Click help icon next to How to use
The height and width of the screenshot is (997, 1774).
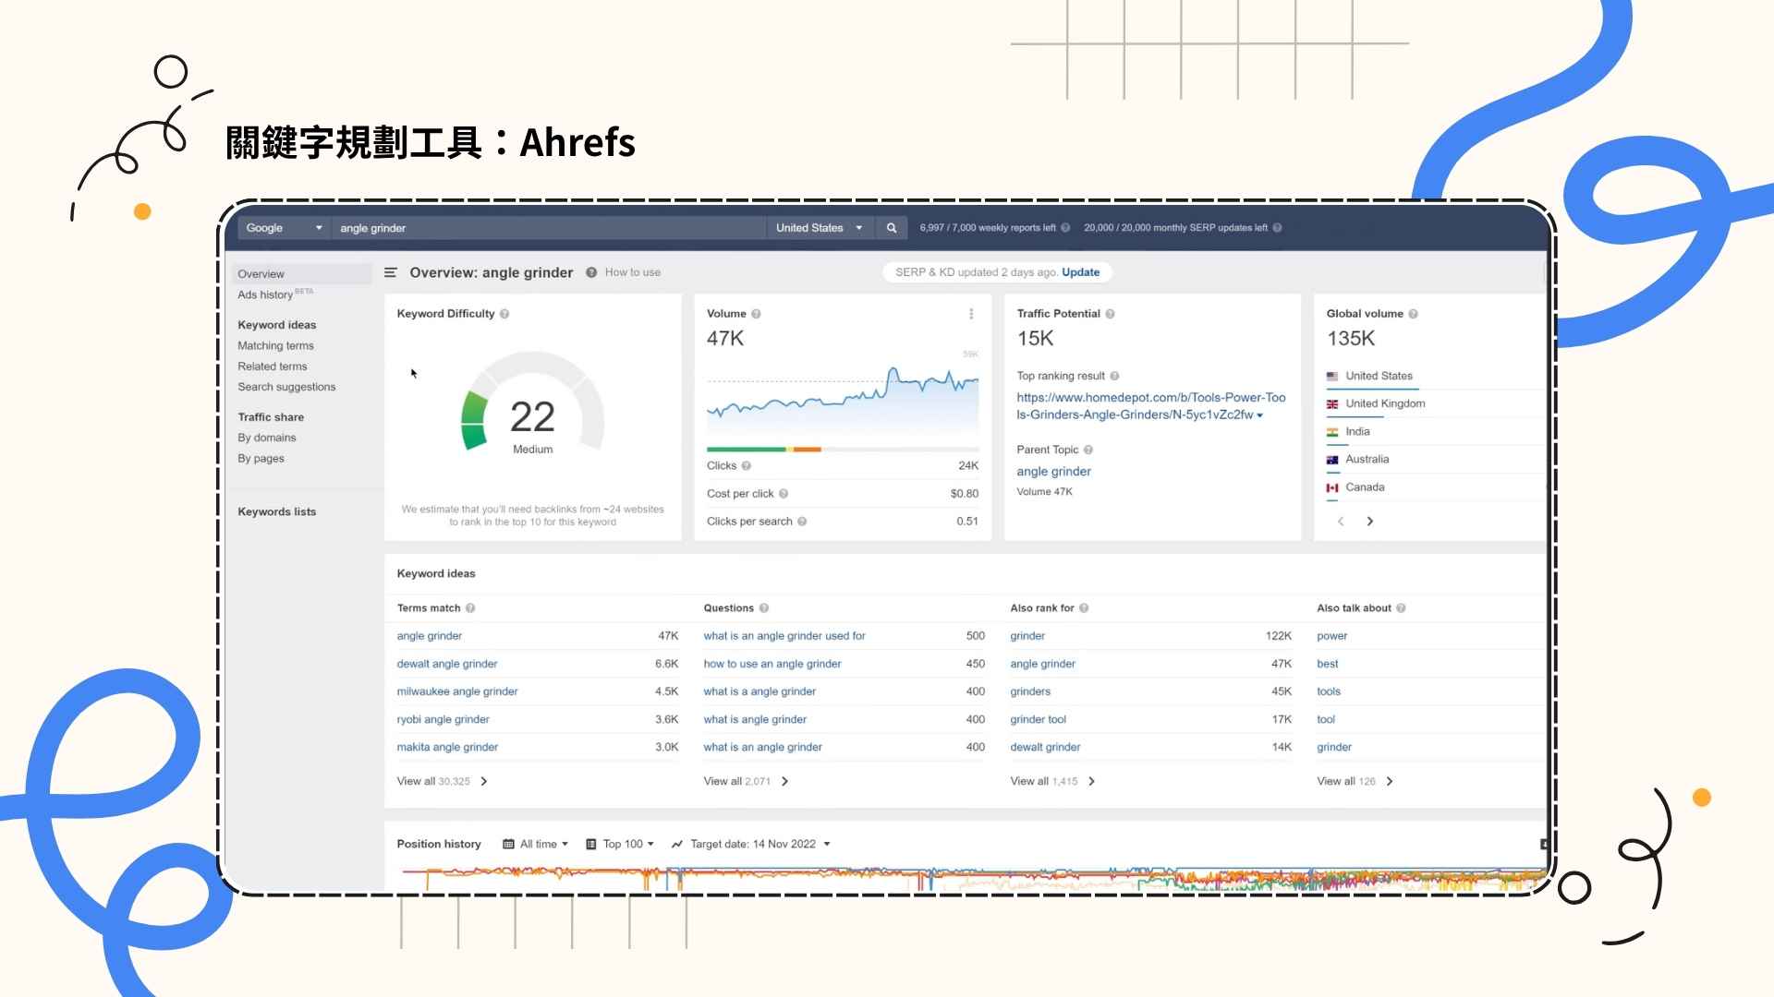[591, 272]
